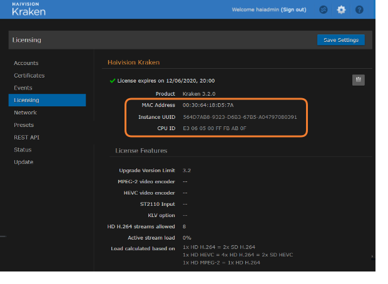The width and height of the screenshot is (388, 284).
Task: Click the green license valid checkmark
Action: click(112, 81)
